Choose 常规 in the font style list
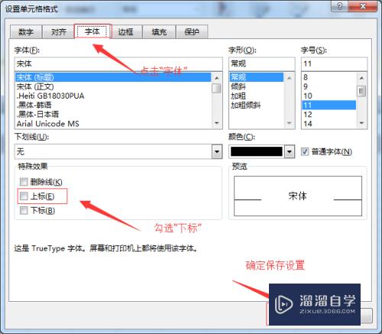Screen dimensions: 382x334 tap(257, 77)
